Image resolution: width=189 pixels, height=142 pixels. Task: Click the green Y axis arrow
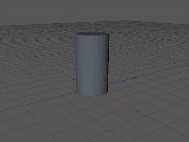(92, 31)
